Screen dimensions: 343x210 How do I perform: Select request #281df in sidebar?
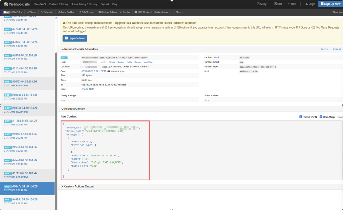click(27, 57)
